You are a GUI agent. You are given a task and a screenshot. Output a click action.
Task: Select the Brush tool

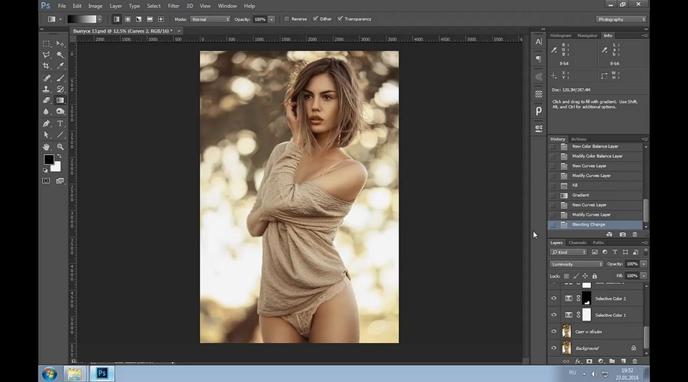[60, 78]
